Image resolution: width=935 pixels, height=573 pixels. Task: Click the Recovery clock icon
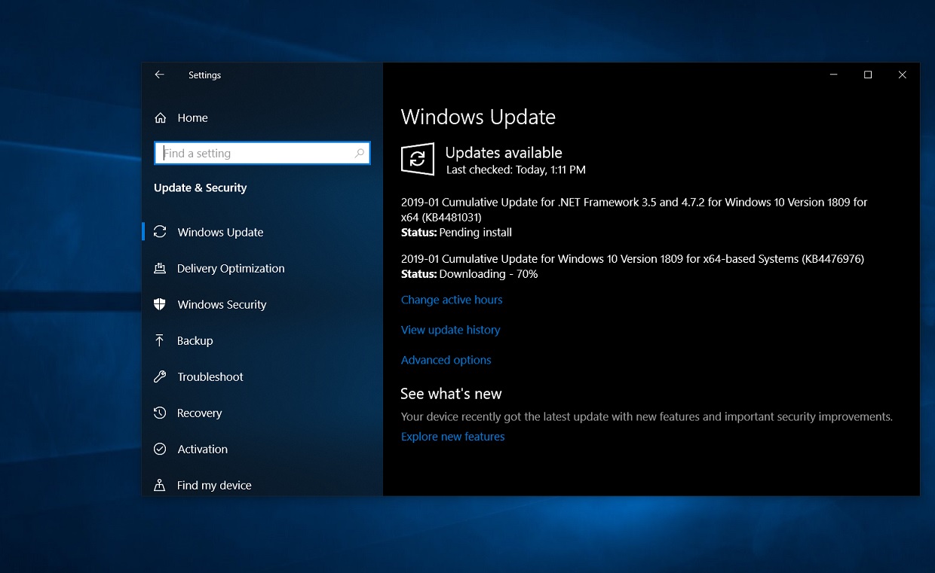pyautogui.click(x=160, y=413)
